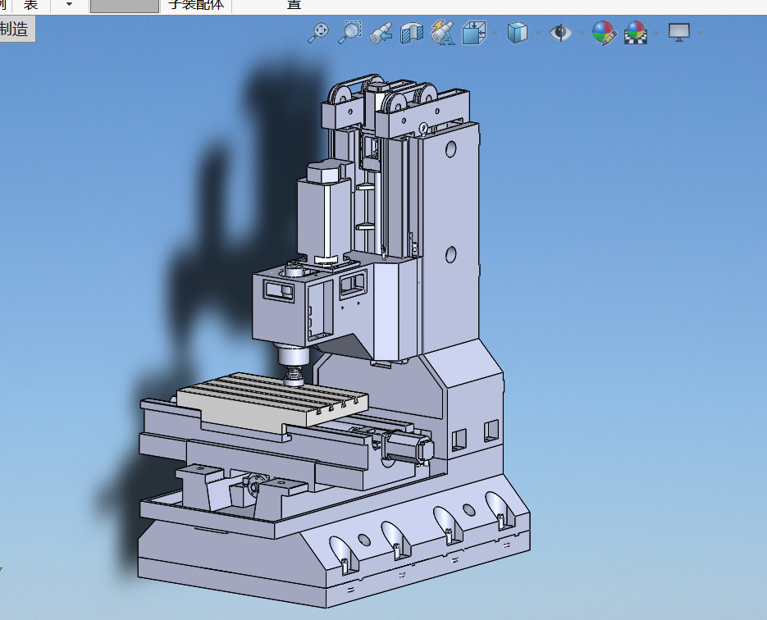Expand the Hide/Show Items dropdown arrow
This screenshot has width=767, height=620.
(x=582, y=34)
